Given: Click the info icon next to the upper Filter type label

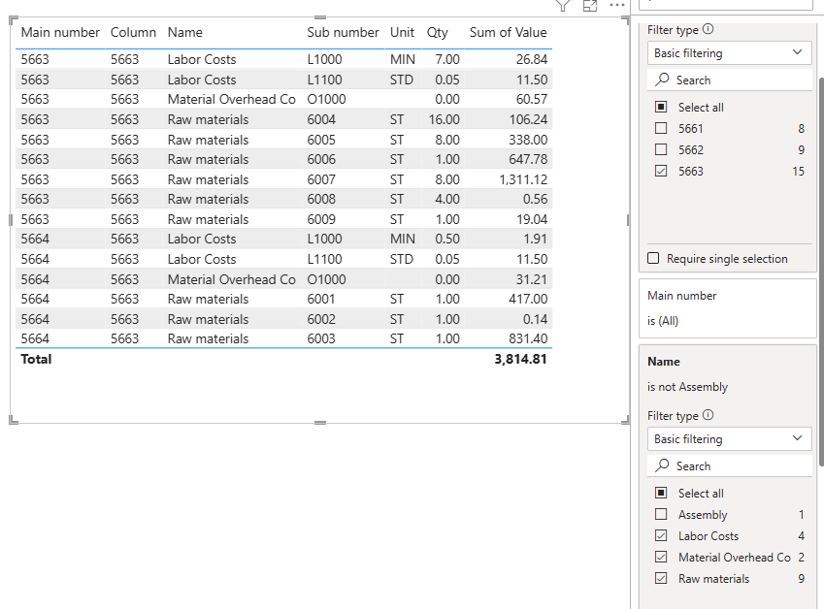Looking at the screenshot, I should [x=708, y=29].
